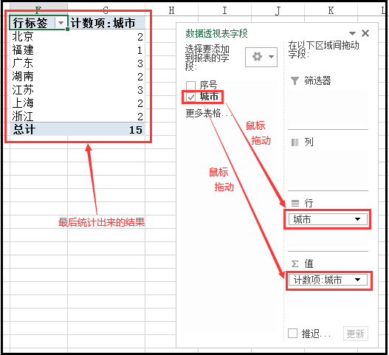This screenshot has width=389, height=355.
Task: Select the 计数项:城市 header cell
Action: 106,23
